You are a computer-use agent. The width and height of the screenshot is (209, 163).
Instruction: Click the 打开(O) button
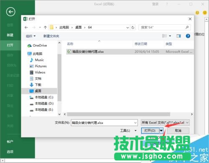pos(150,130)
